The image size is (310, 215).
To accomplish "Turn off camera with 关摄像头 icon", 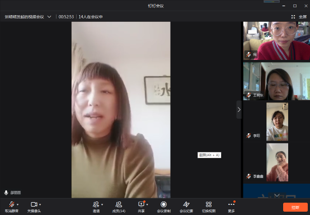I will point(34,204).
